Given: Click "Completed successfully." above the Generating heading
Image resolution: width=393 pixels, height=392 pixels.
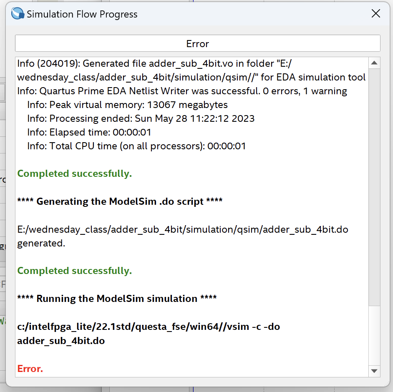Looking at the screenshot, I should click(x=75, y=173).
